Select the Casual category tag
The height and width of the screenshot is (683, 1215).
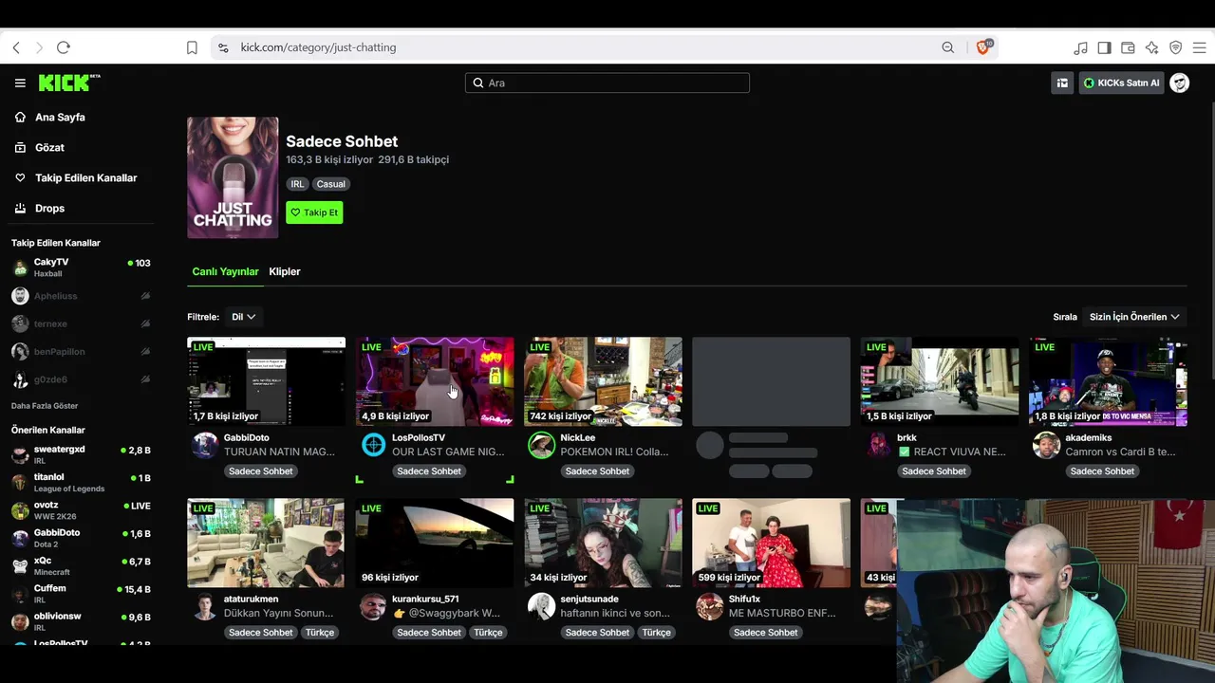pos(331,184)
